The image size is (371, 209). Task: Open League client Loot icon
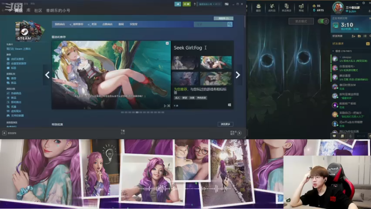tap(272, 7)
